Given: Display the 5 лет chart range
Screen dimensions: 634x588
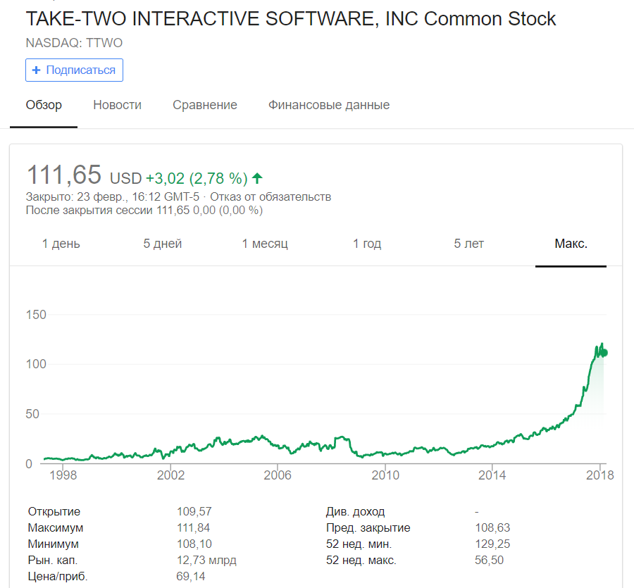Looking at the screenshot, I should tap(469, 244).
